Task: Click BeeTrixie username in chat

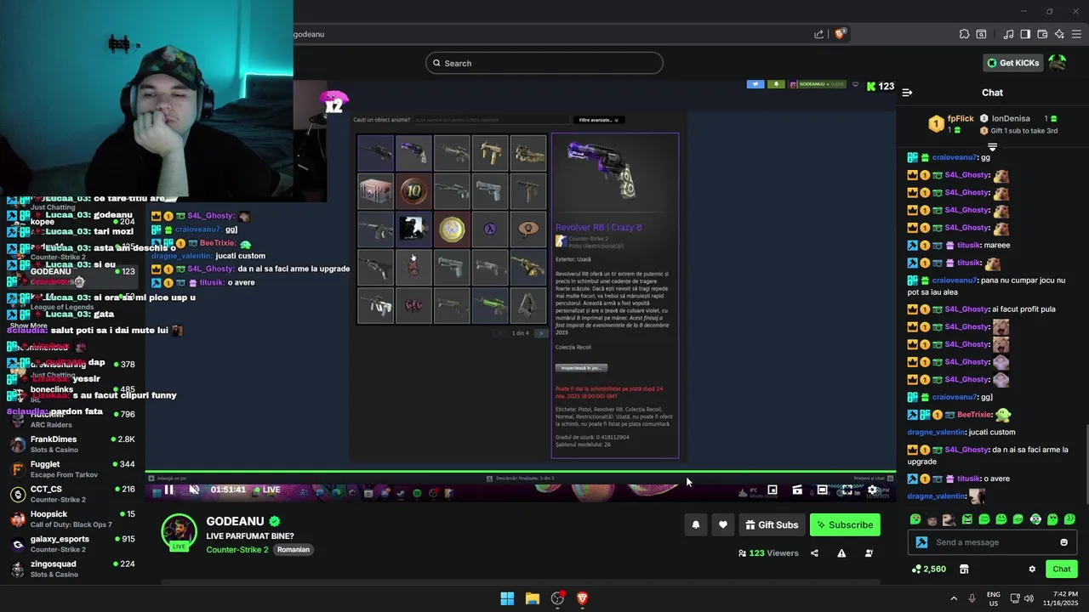Action: pos(974,415)
